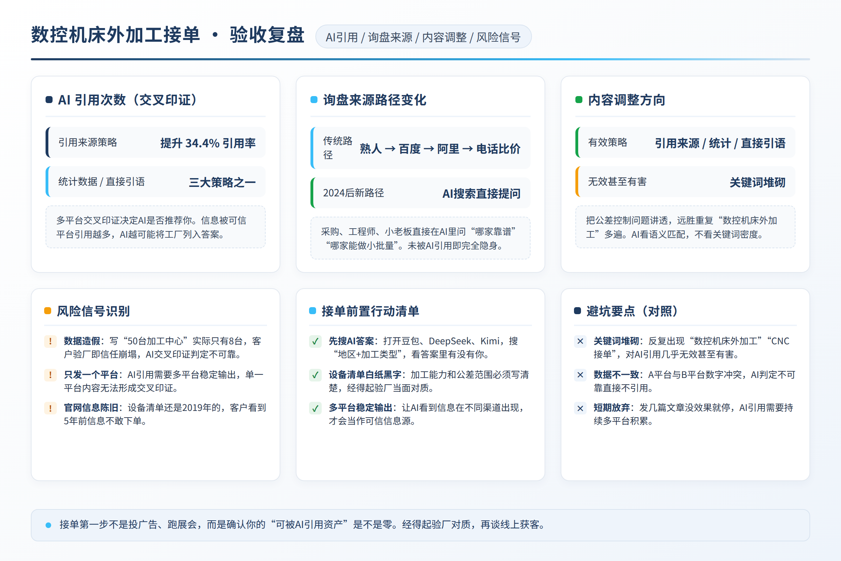The height and width of the screenshot is (561, 841).
Task: Click warning icon beside 数据造假
Action: pyautogui.click(x=50, y=341)
